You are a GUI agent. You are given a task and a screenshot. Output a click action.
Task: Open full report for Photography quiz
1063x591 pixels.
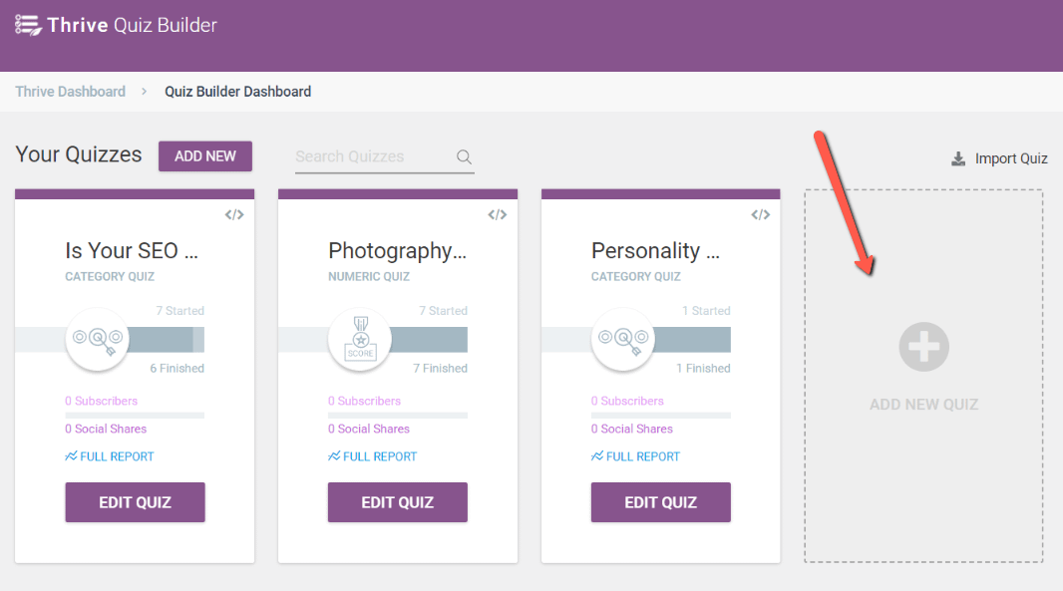373,456
